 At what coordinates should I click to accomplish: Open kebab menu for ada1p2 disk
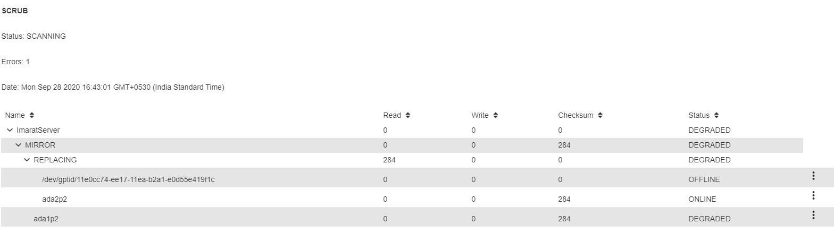[x=813, y=215]
